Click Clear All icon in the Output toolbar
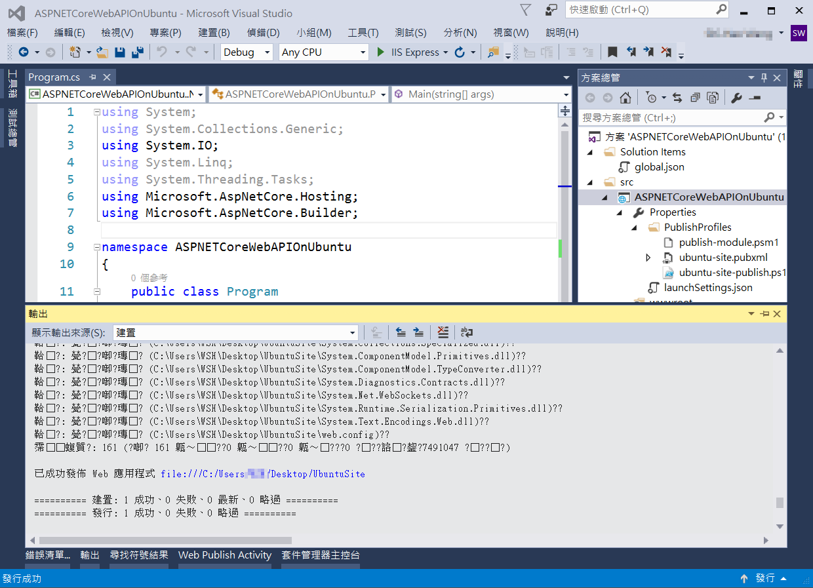This screenshot has height=588, width=813. (x=443, y=332)
